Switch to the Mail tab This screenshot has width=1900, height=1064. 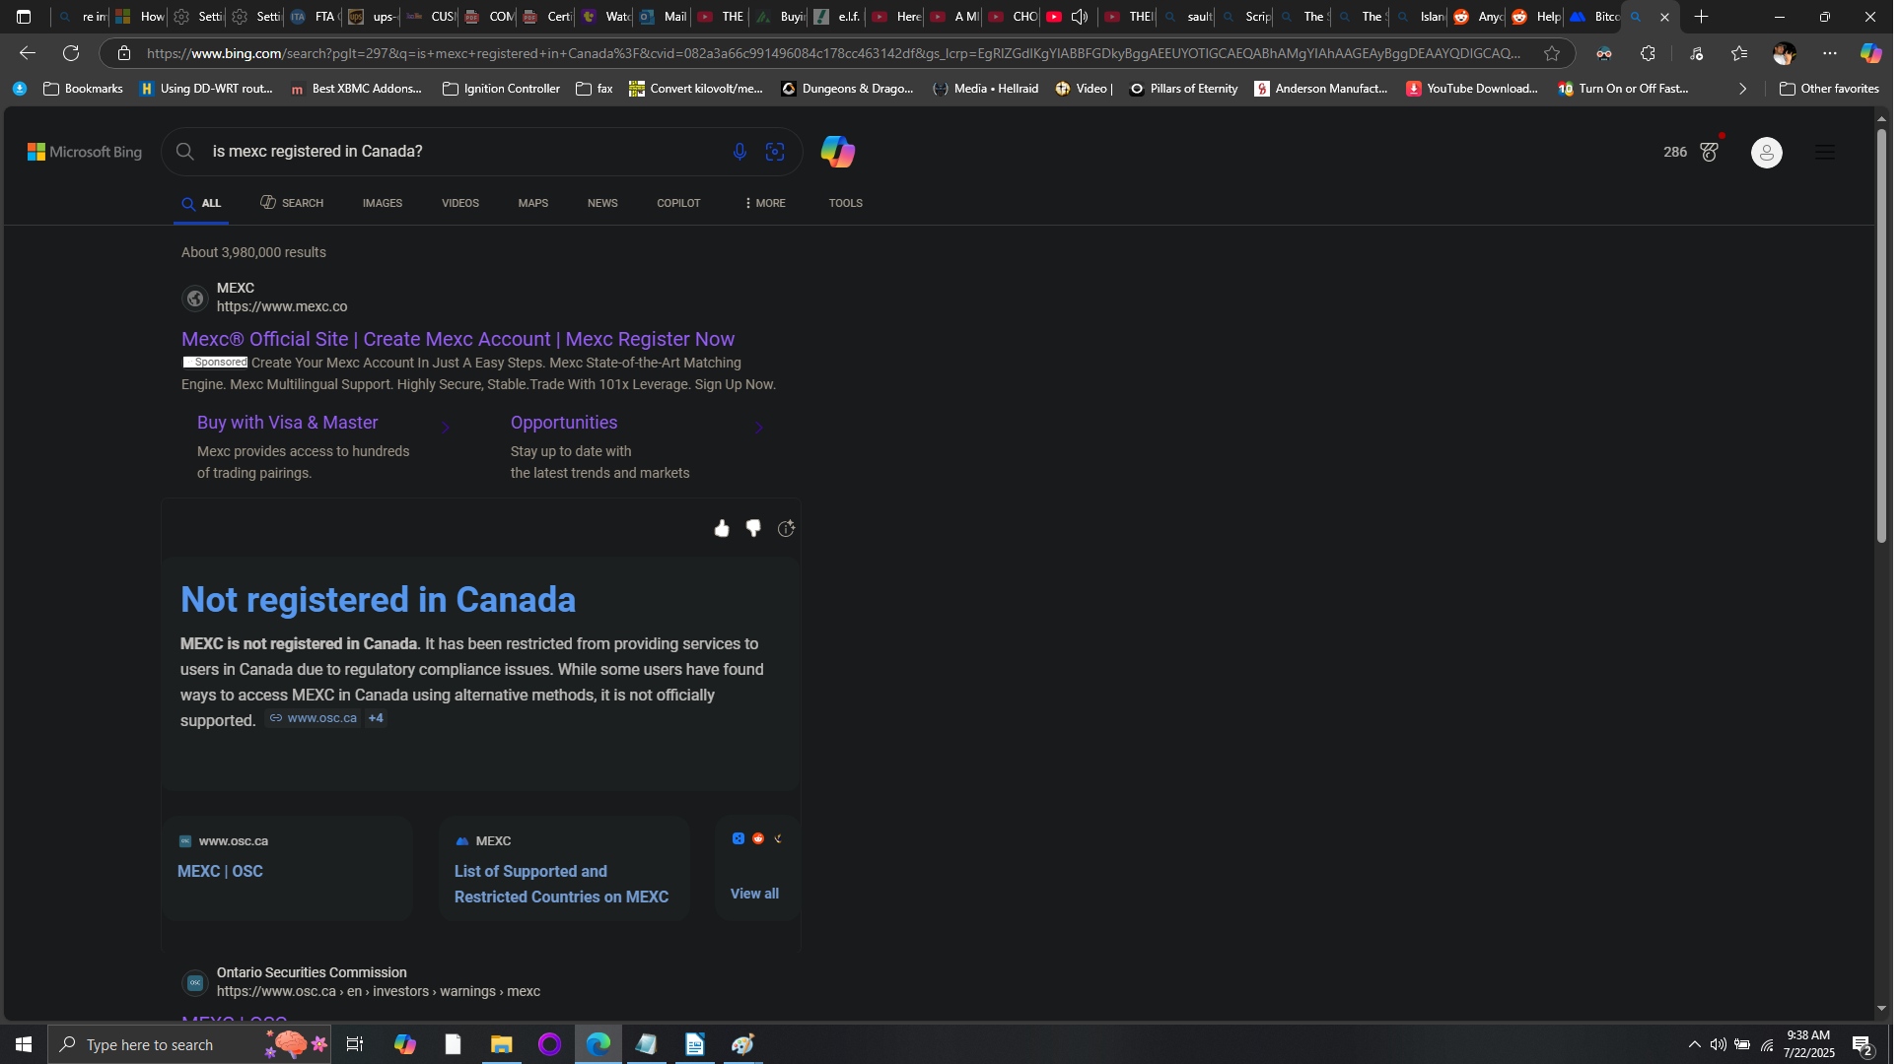pyautogui.click(x=663, y=17)
